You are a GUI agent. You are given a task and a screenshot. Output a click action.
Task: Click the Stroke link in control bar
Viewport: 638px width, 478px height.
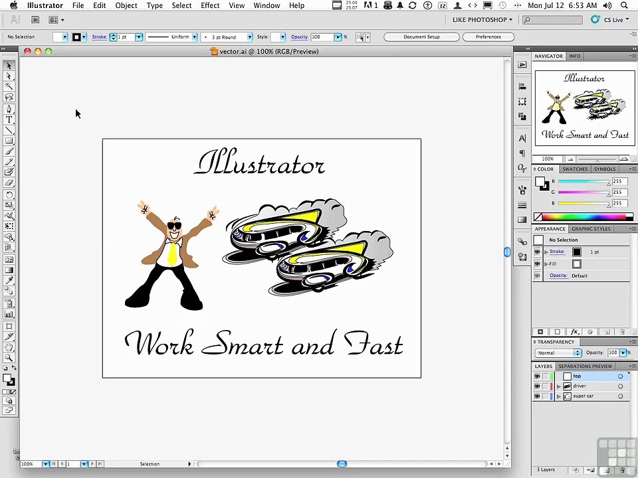point(99,37)
